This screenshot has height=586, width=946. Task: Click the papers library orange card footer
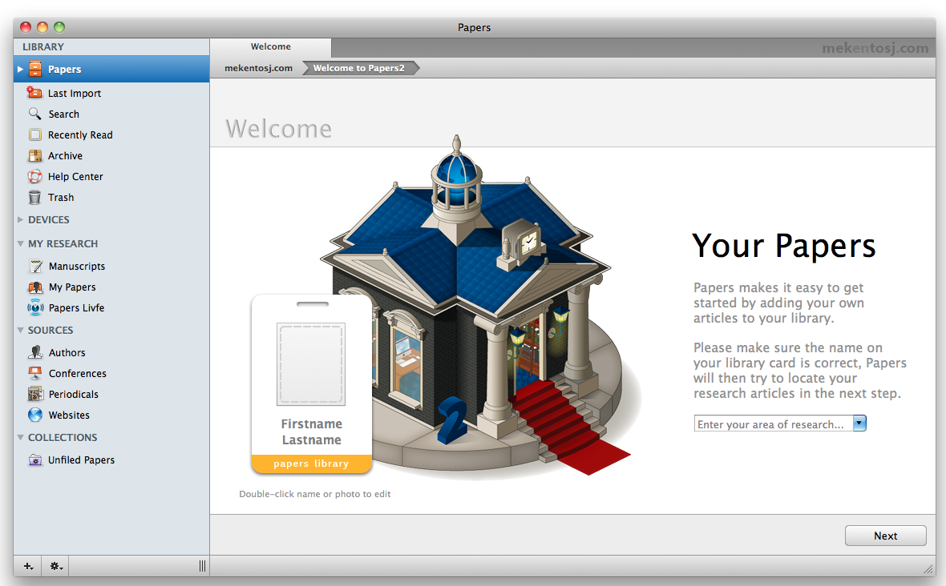(311, 464)
